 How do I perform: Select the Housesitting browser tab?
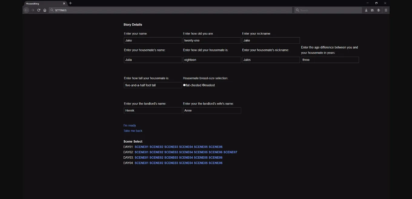tap(42, 4)
